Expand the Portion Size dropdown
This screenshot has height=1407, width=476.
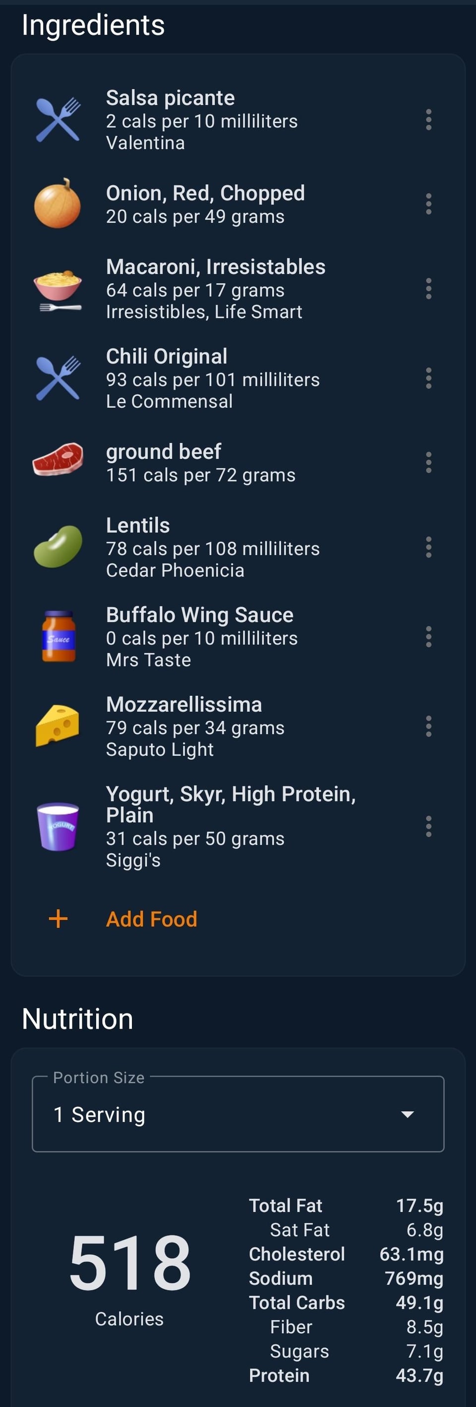[x=238, y=1114]
